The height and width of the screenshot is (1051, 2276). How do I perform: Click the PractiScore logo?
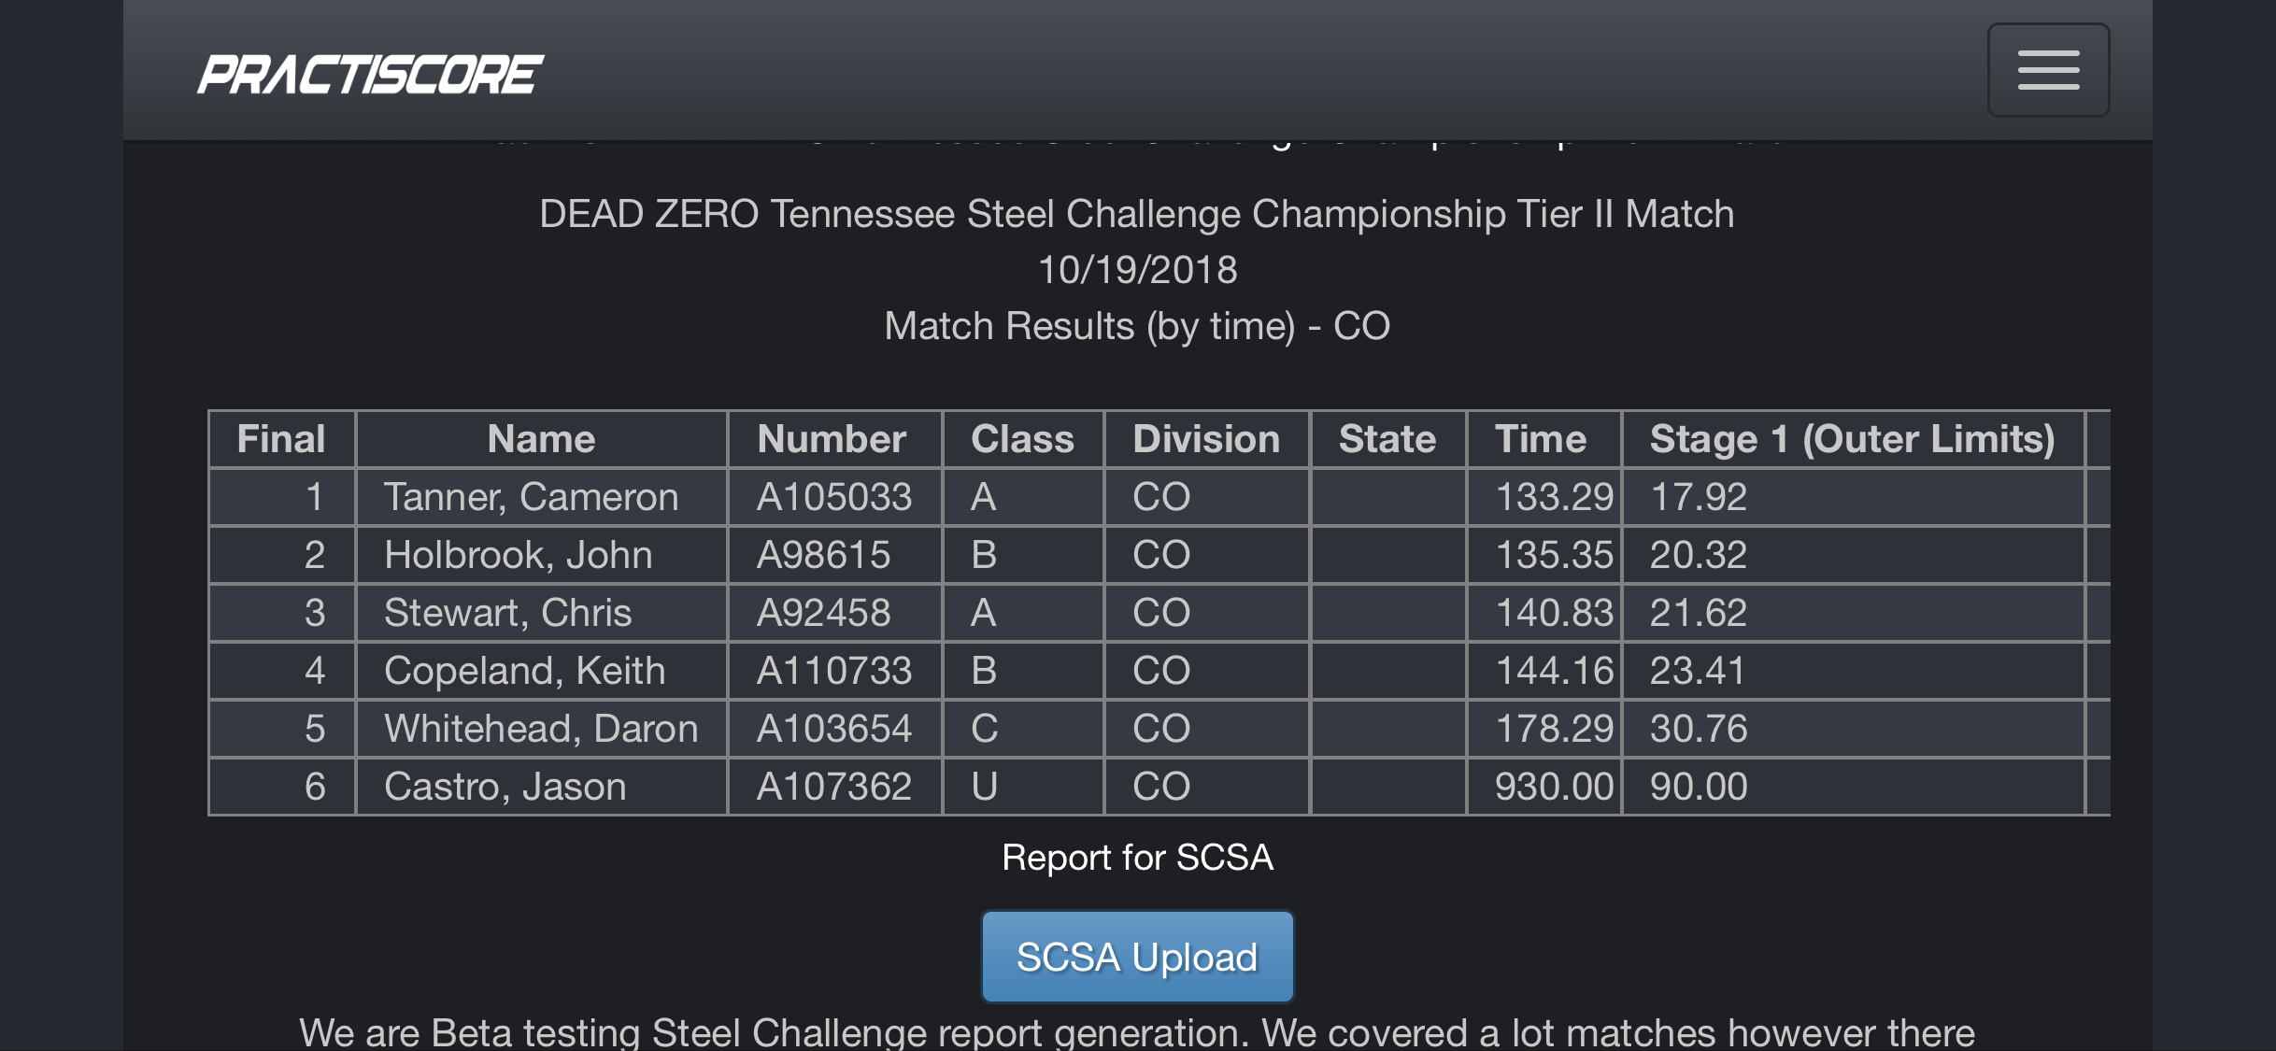(370, 75)
